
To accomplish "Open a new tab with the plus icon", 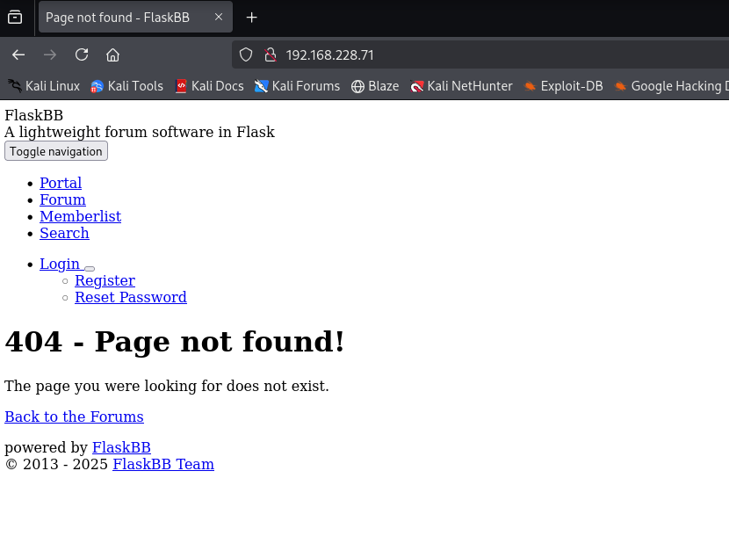I will [252, 18].
